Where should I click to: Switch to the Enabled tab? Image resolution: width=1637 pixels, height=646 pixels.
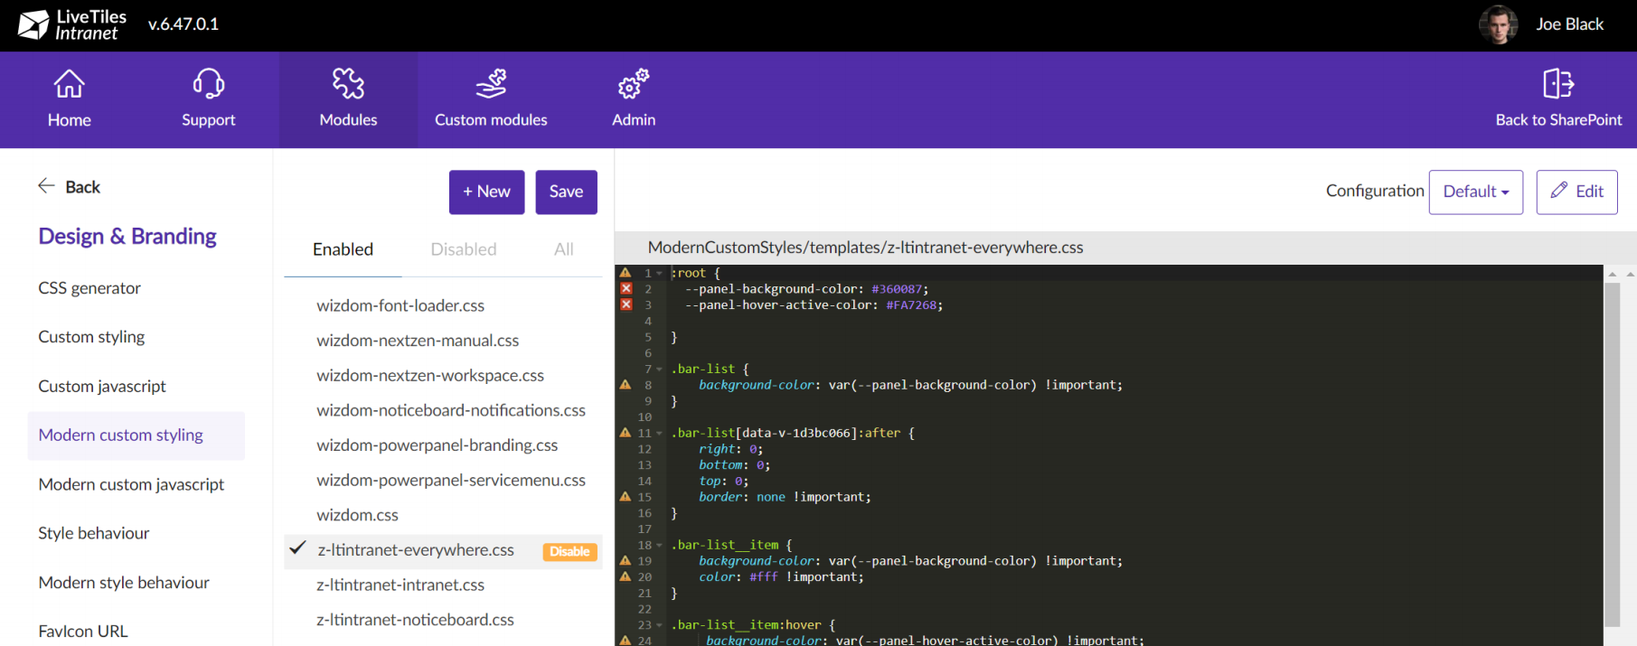coord(343,249)
